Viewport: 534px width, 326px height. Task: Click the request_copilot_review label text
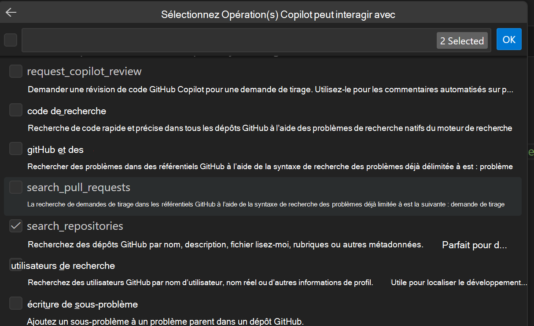pos(84,71)
